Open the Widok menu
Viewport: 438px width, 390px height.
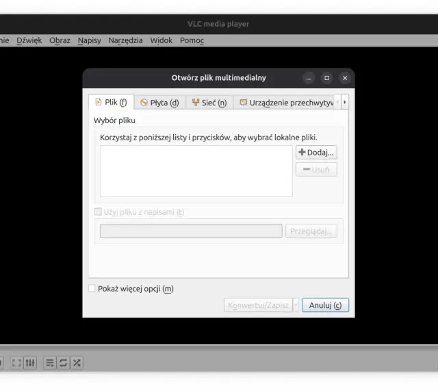coord(162,40)
